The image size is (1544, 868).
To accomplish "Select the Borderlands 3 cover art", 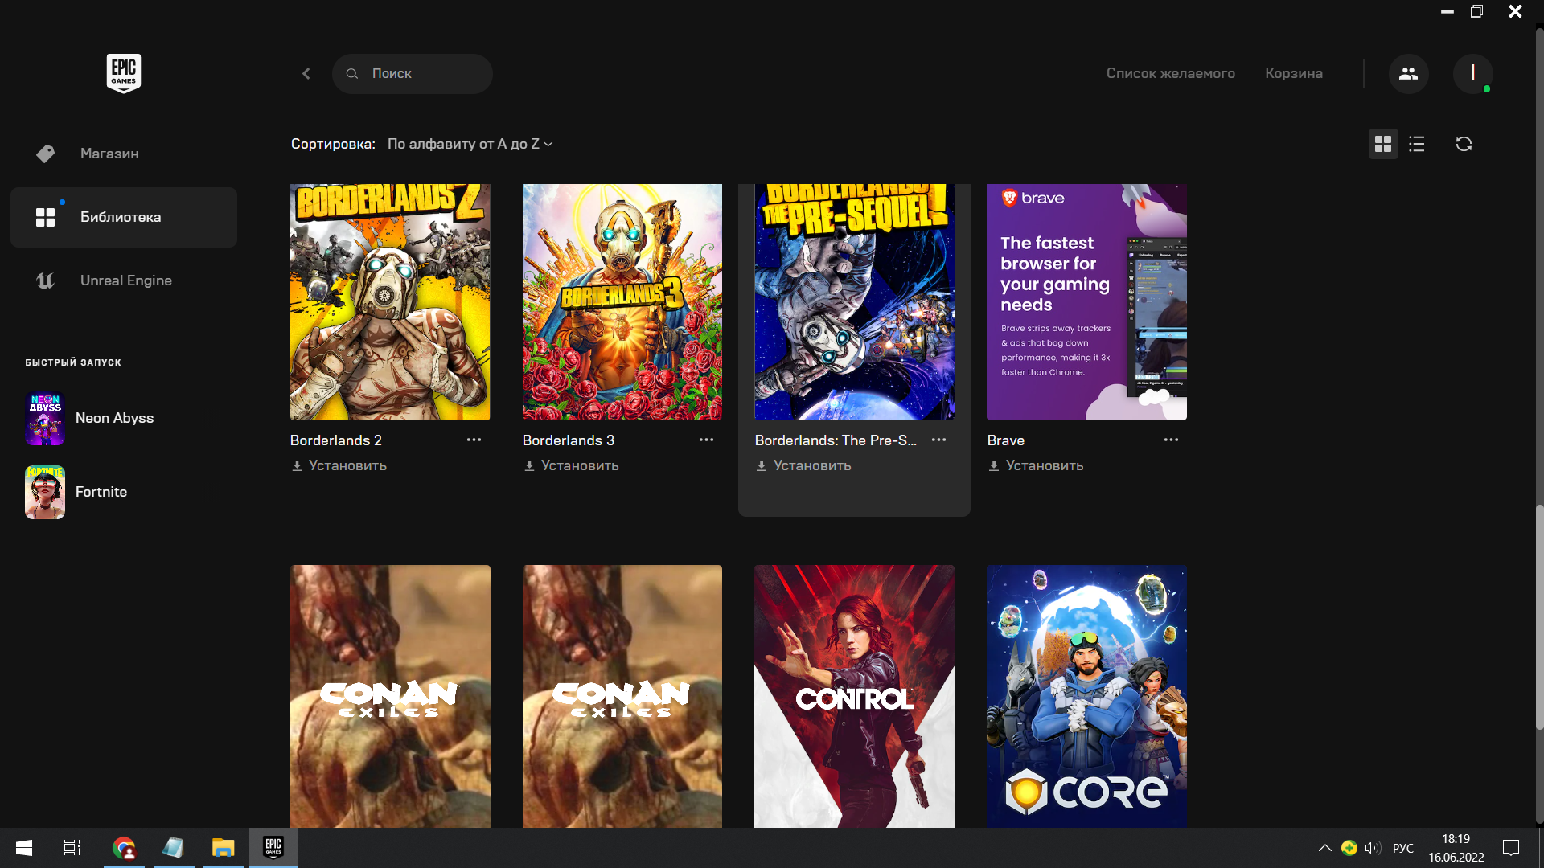I will tap(622, 302).
